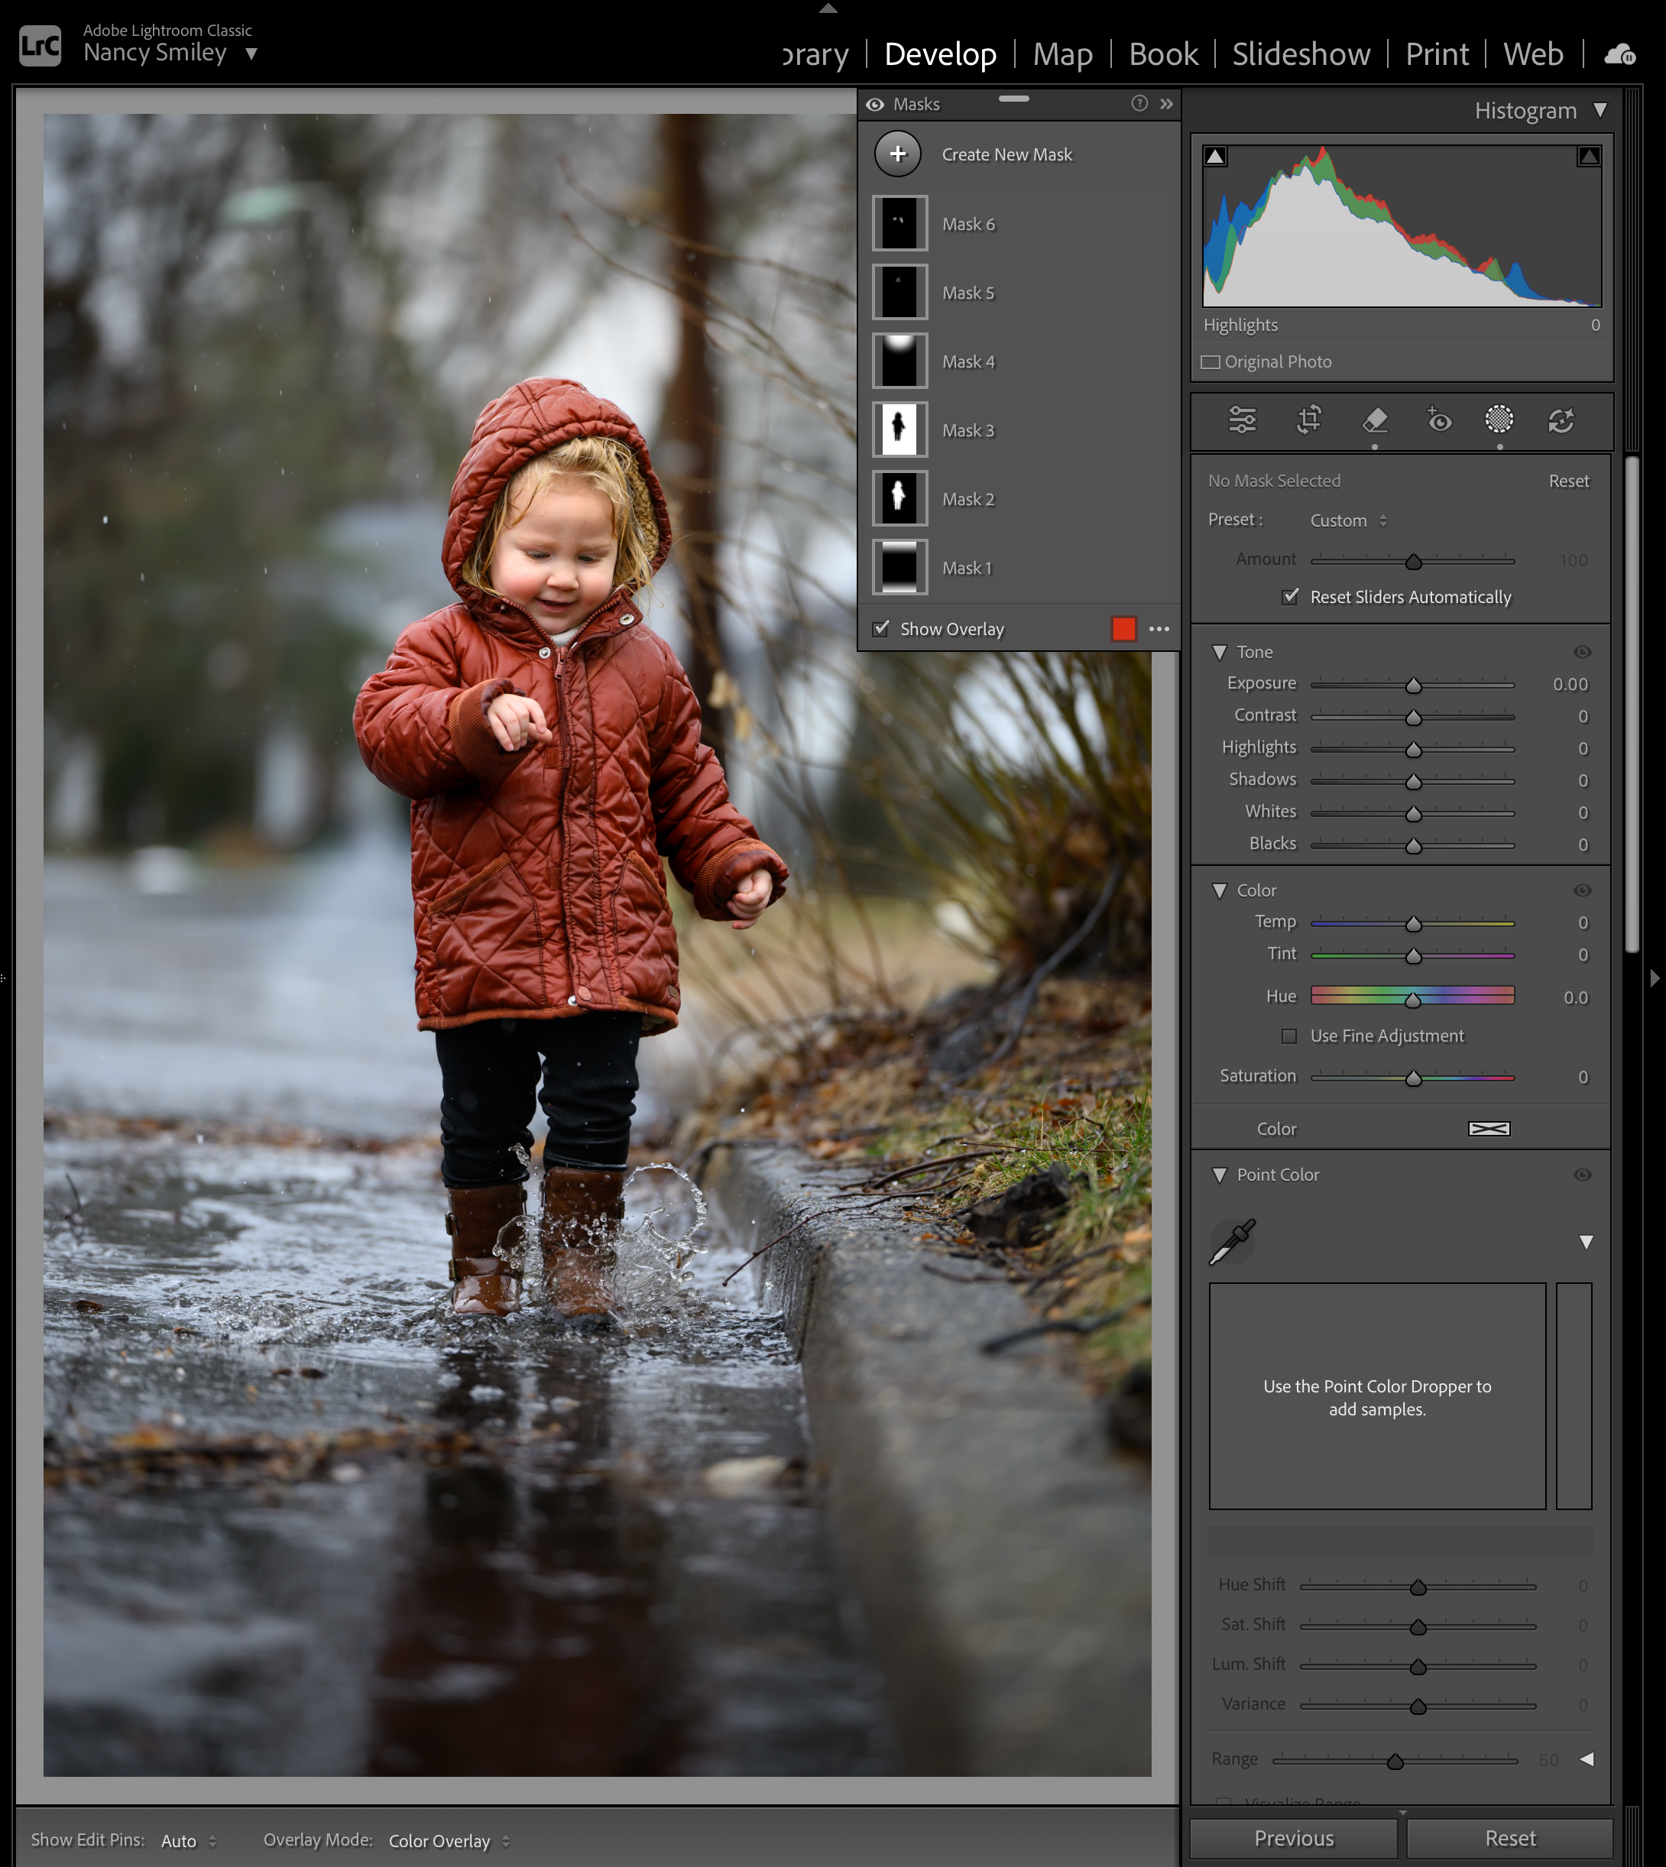Adjust the Saturation slider handle

click(1413, 1079)
